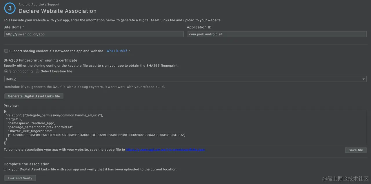371x184 pixels.
Task: Open the assetlinks.json URL link
Action: coord(166,150)
